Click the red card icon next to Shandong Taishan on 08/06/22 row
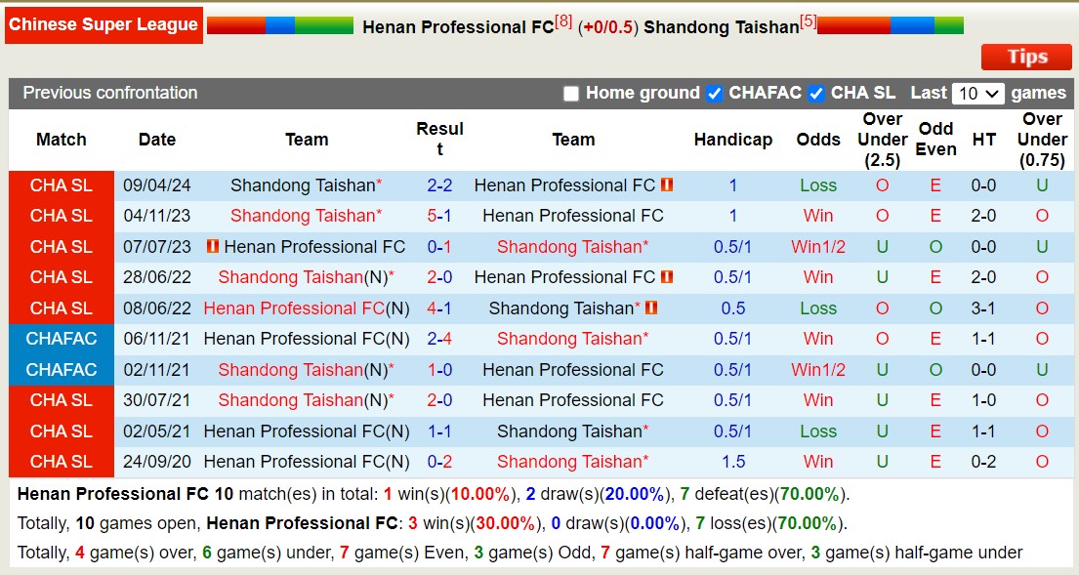Screen dimensions: 1079x575 pos(651,307)
